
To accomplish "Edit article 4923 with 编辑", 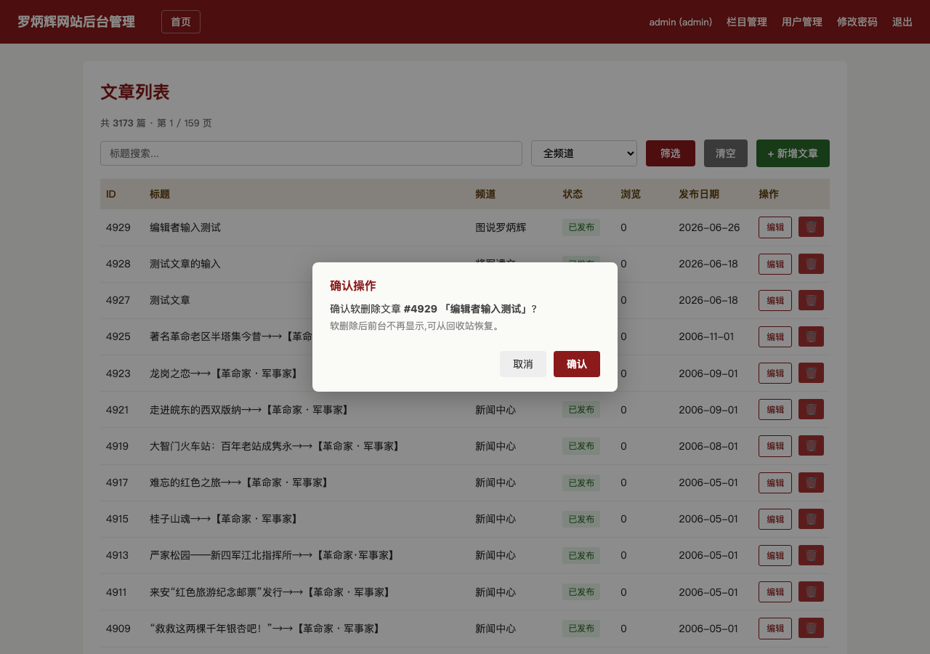I will coord(775,373).
